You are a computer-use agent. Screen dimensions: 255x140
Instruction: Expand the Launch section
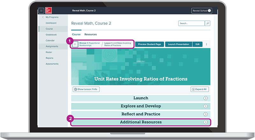coord(141,98)
